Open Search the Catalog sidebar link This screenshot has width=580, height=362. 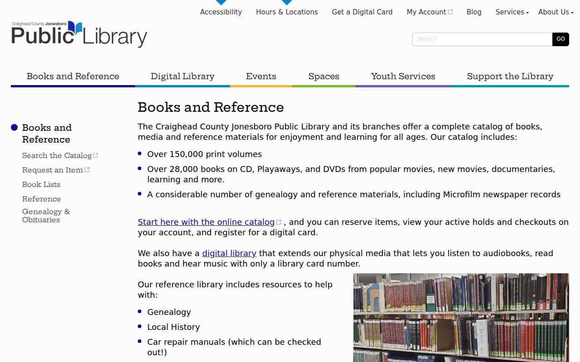(60, 156)
